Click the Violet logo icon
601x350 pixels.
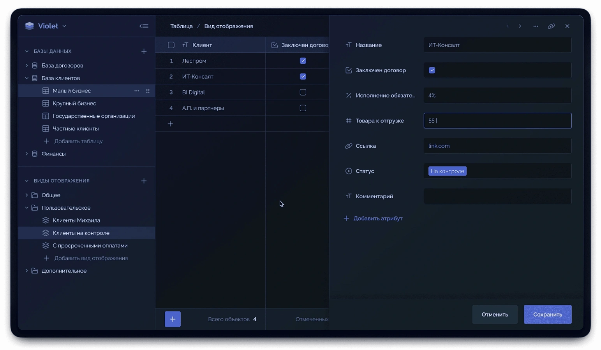(30, 26)
